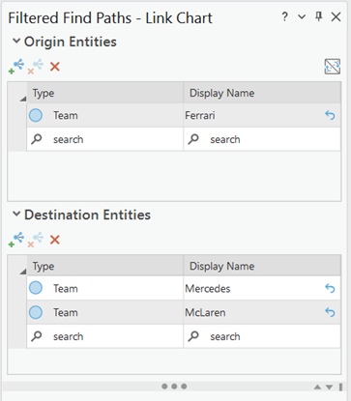Viewport: 351px width, 401px height.
Task: Click the three-dot splitter handle
Action: (174, 387)
